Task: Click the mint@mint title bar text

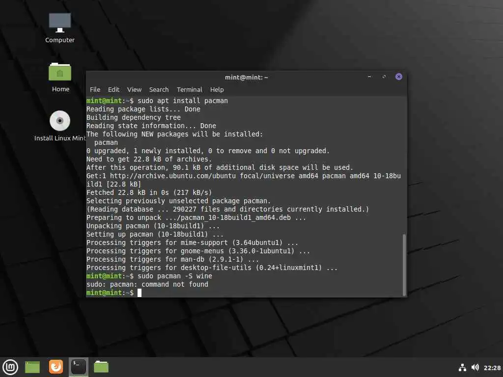Action: click(x=247, y=77)
